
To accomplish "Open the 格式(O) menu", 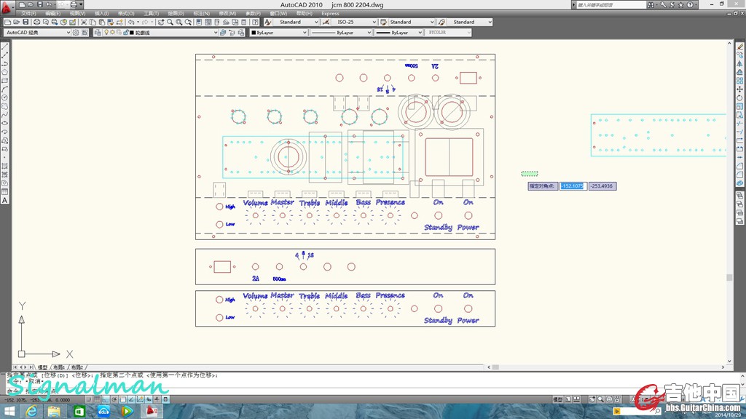I will click(x=126, y=13).
